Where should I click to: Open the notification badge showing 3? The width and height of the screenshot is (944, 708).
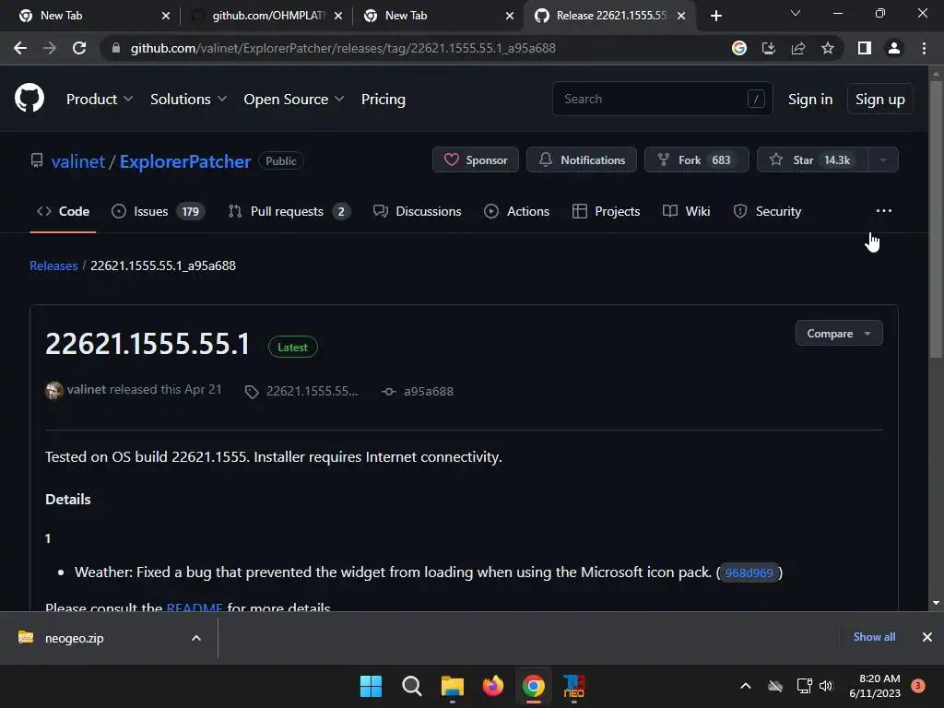(x=918, y=686)
